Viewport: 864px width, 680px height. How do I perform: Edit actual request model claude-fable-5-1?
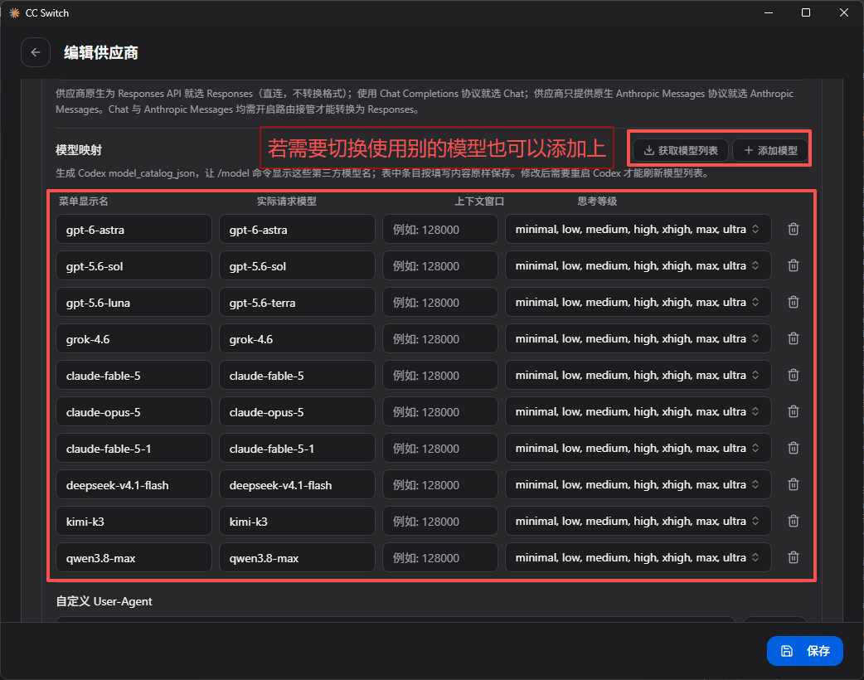(297, 448)
